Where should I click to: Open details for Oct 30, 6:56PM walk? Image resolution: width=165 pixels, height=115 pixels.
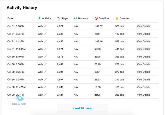point(144,64)
